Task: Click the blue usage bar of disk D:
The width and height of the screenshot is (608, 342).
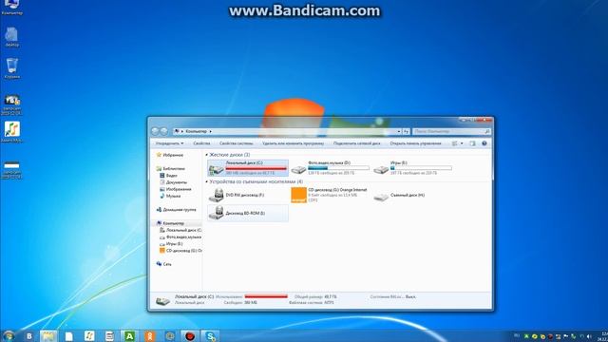Action: coord(338,168)
